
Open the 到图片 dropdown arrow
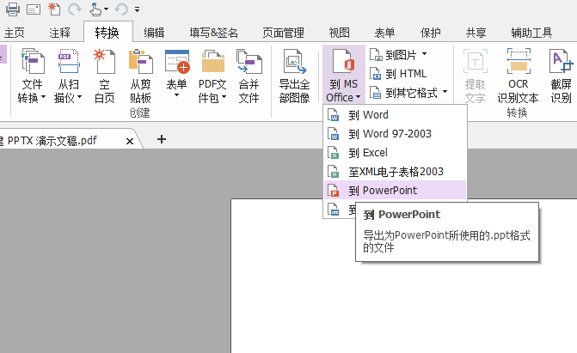point(424,54)
